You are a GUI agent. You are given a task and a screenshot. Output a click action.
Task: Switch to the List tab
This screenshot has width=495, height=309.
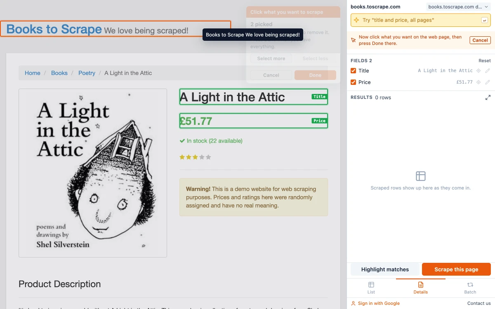(x=371, y=288)
